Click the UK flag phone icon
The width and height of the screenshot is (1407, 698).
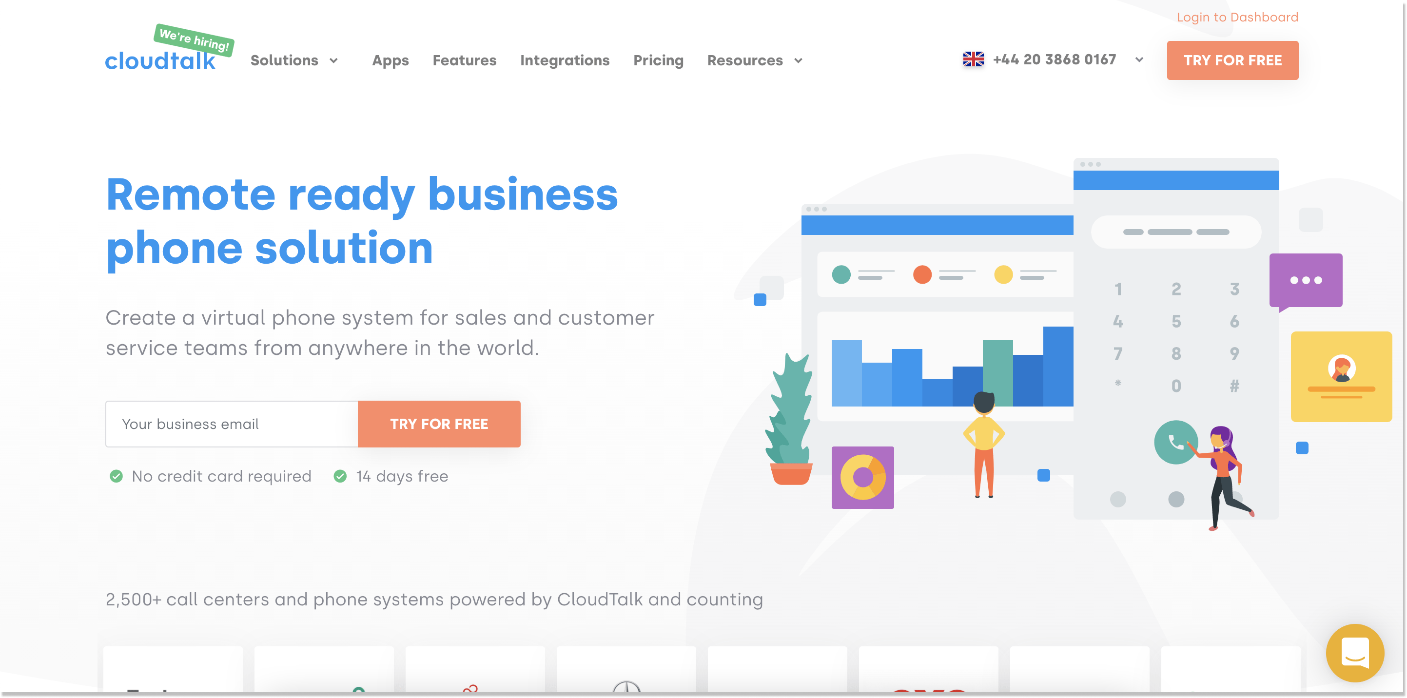973,59
